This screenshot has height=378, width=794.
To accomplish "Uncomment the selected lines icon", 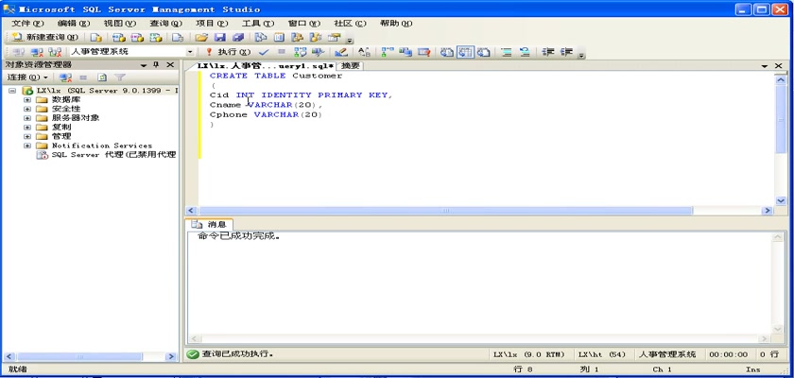I will pyautogui.click(x=524, y=52).
